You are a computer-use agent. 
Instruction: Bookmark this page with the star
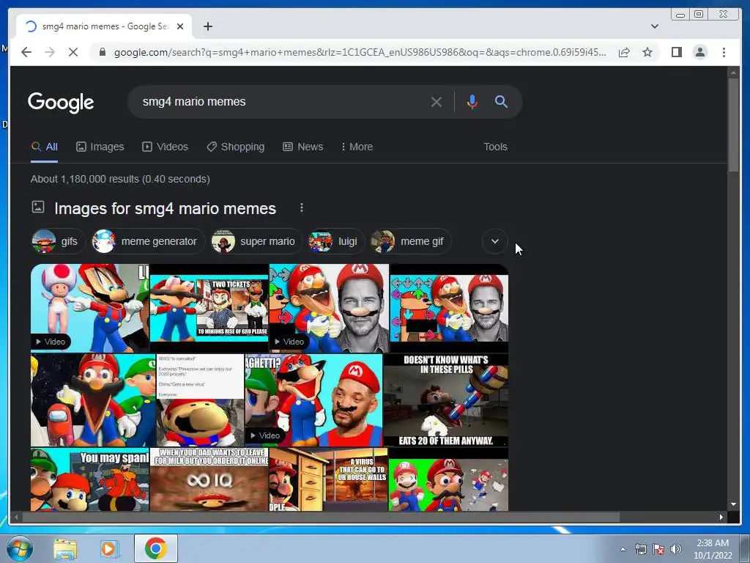point(647,52)
